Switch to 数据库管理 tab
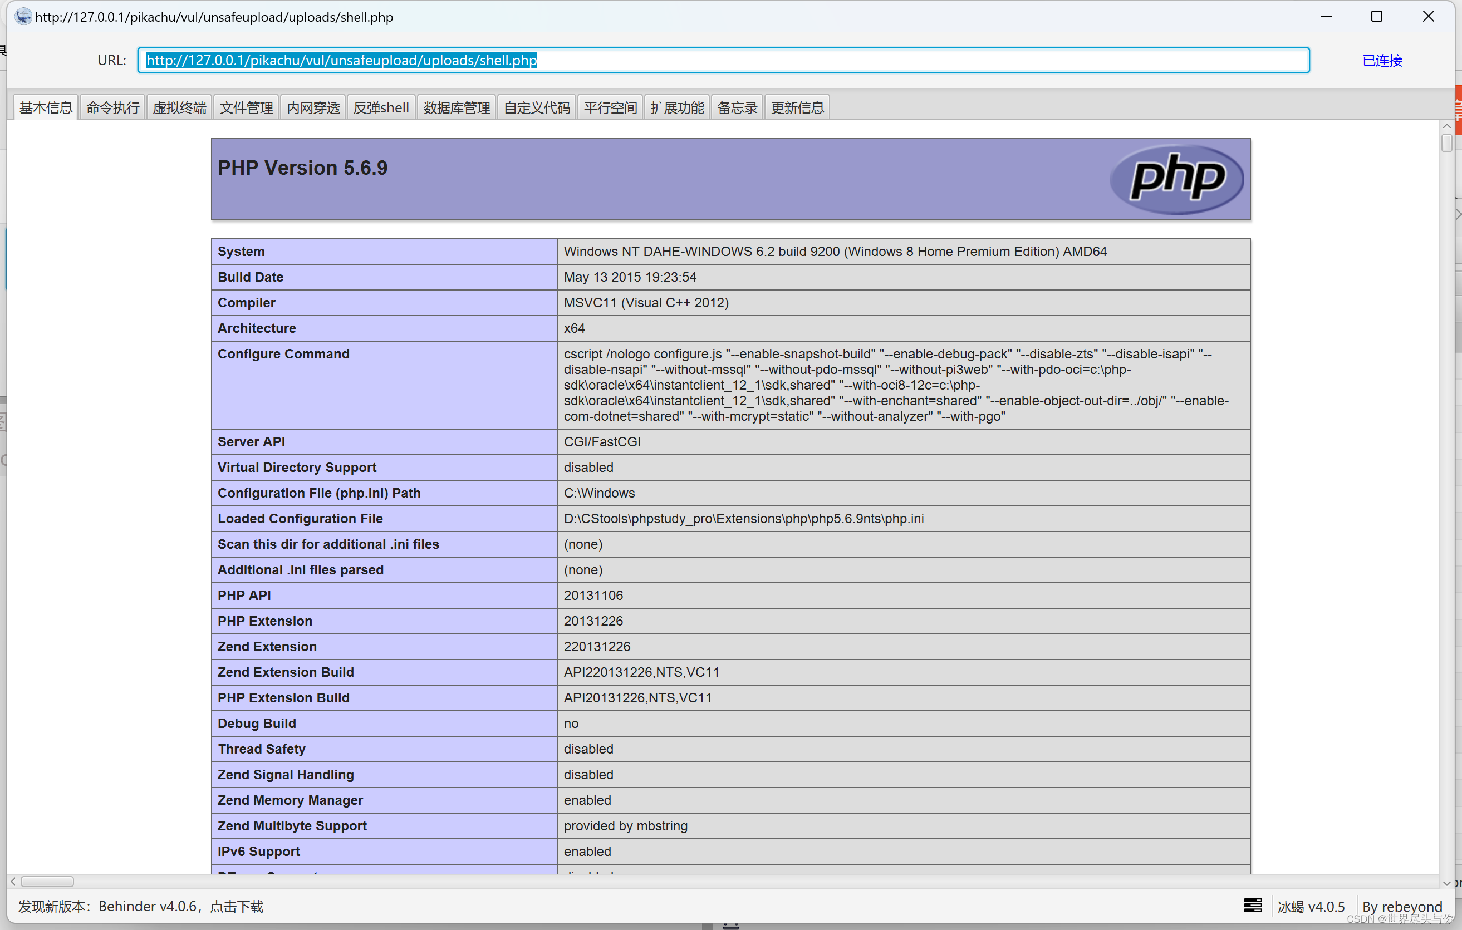 457,107
